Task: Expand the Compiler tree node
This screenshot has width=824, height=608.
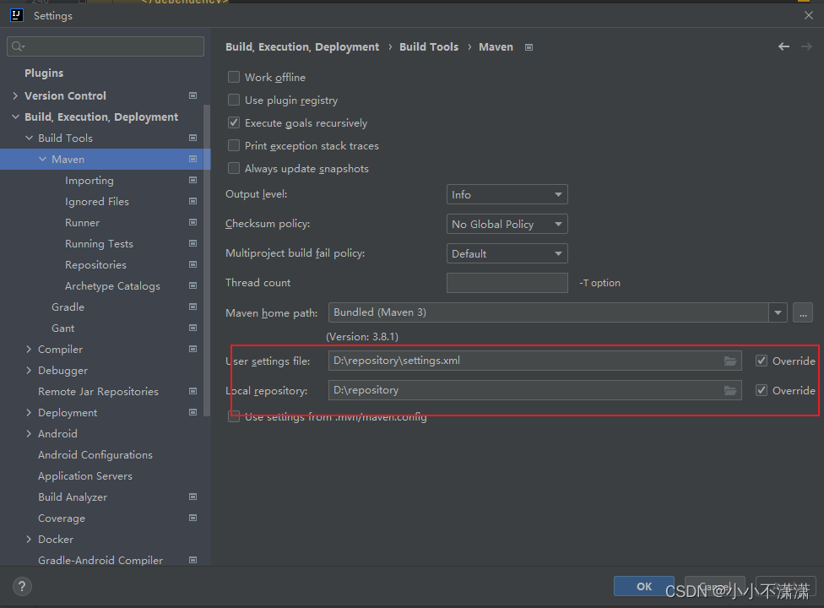Action: click(29, 349)
